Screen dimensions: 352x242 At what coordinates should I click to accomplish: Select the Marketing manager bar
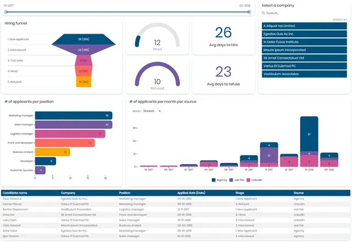coord(74,116)
